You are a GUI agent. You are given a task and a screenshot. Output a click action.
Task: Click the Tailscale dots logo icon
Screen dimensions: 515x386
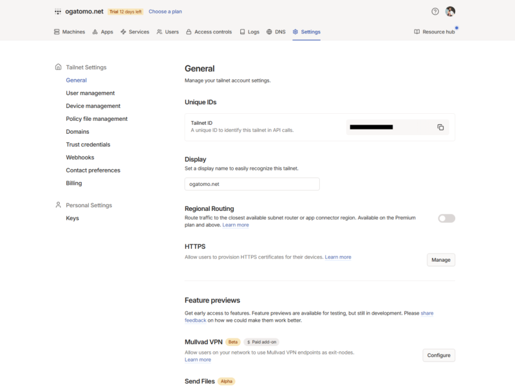[x=58, y=12]
